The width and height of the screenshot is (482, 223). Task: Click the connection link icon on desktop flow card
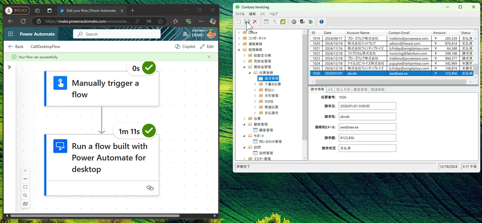click(x=150, y=188)
